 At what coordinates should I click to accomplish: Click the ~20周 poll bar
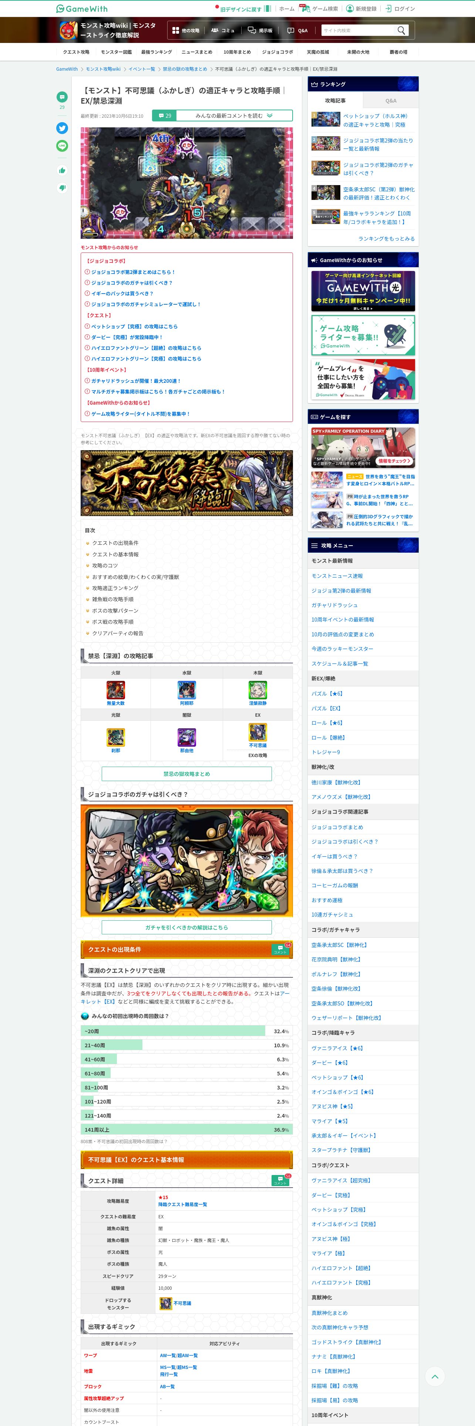click(x=186, y=1031)
